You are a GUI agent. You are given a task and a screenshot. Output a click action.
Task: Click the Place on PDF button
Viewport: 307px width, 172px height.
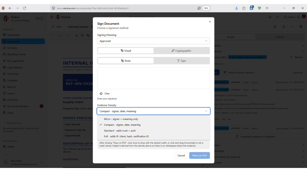(200, 155)
